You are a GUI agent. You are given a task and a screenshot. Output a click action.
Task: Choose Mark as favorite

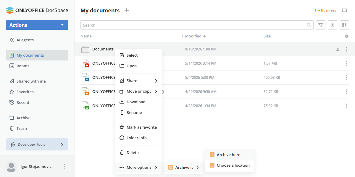(x=138, y=127)
